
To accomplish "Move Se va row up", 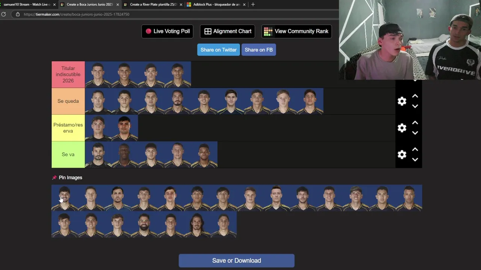I will 415,150.
